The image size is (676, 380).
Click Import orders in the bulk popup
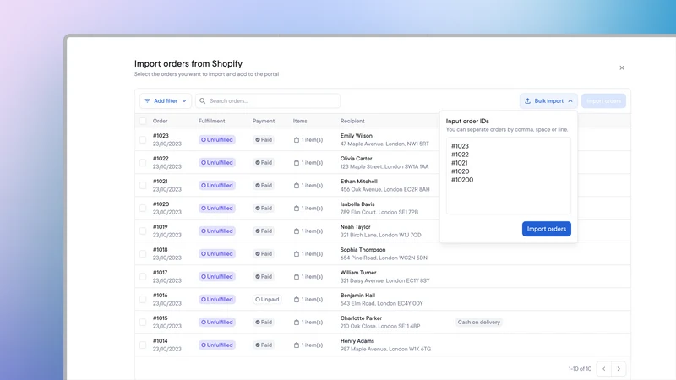point(546,229)
